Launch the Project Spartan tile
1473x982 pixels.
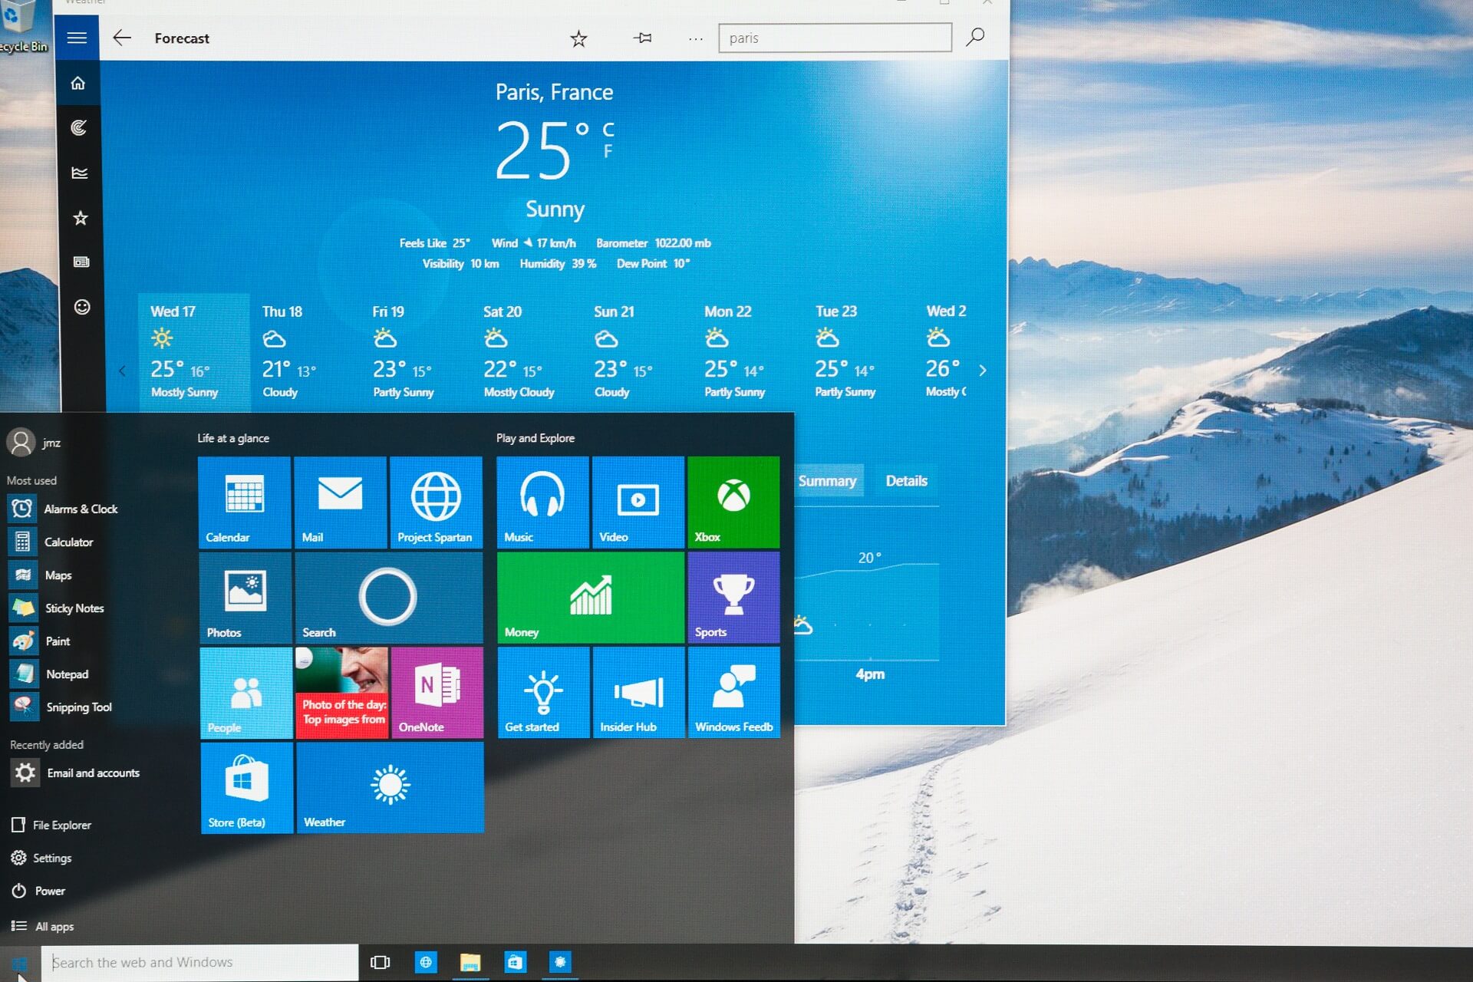pos(436,502)
